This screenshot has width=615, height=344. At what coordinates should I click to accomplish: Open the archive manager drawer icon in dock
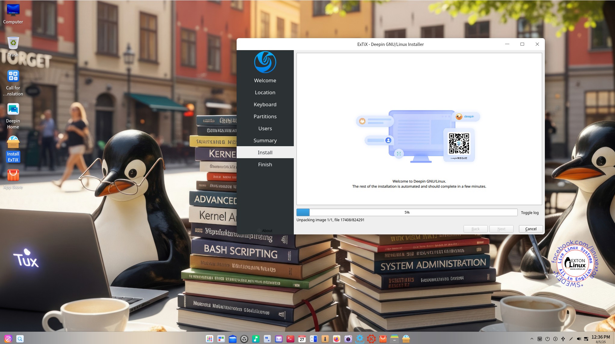[394, 339]
